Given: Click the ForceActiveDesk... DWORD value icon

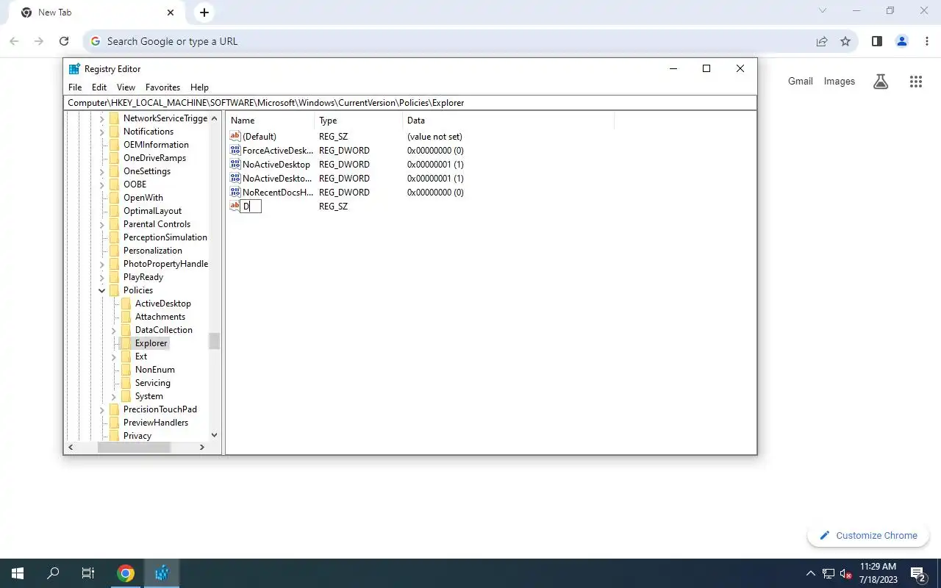Looking at the screenshot, I should (235, 150).
